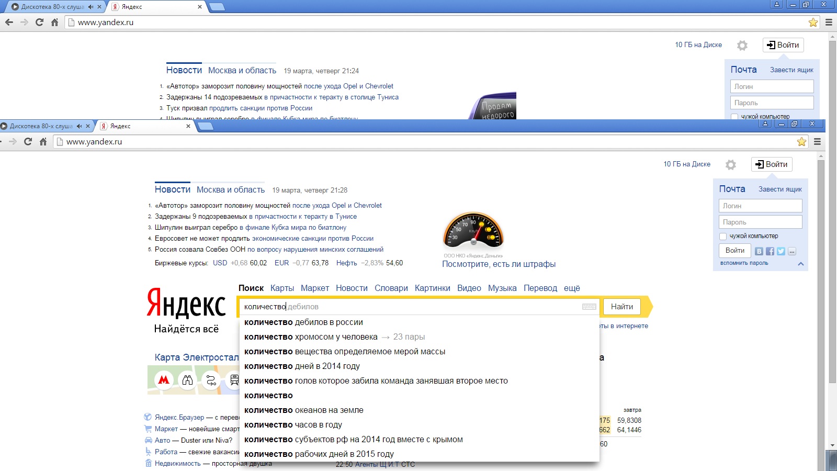Screen dimensions: 837x471
Task: Open the 'вспомнить пароль' link
Action: click(x=744, y=263)
